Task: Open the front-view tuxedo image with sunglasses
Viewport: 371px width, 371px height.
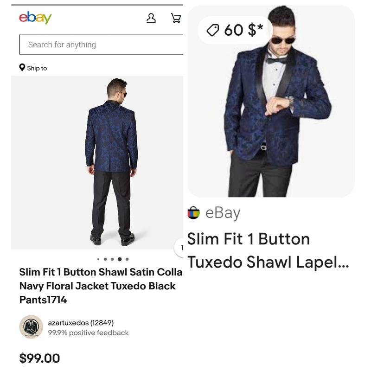Action: (x=271, y=101)
